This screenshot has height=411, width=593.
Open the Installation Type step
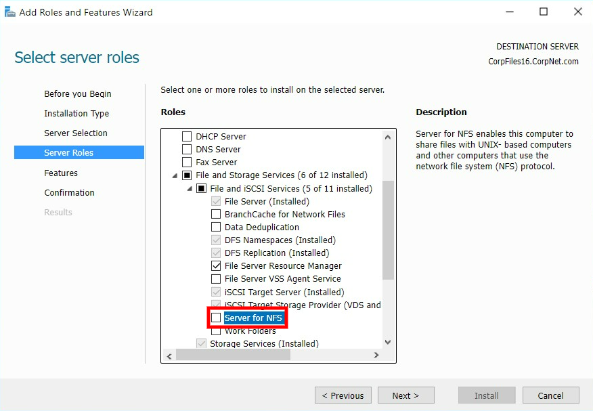point(77,113)
